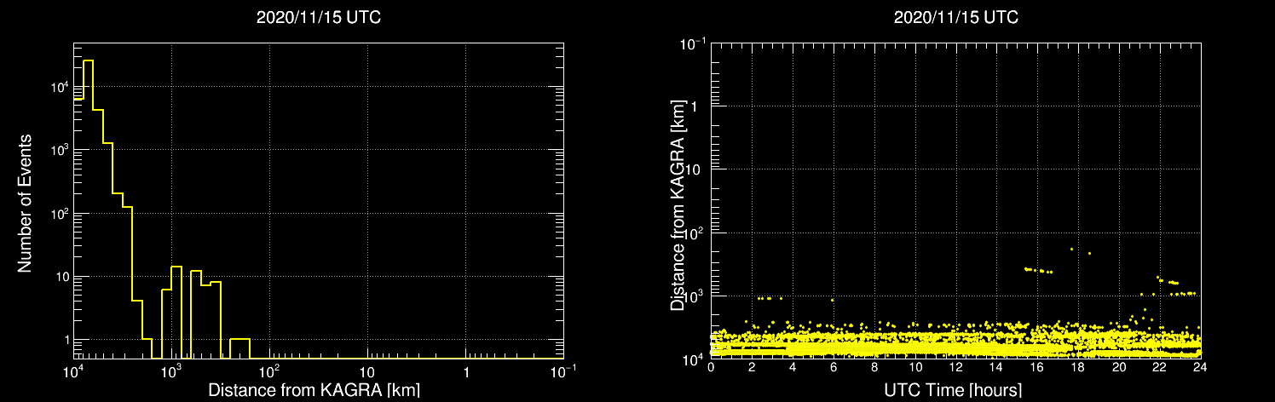Click the "24" hour tick on UTC axis
1275x402 pixels.
click(x=1200, y=368)
